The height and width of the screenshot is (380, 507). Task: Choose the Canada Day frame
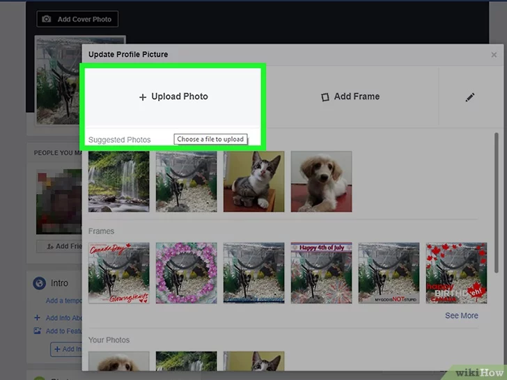[x=119, y=273]
